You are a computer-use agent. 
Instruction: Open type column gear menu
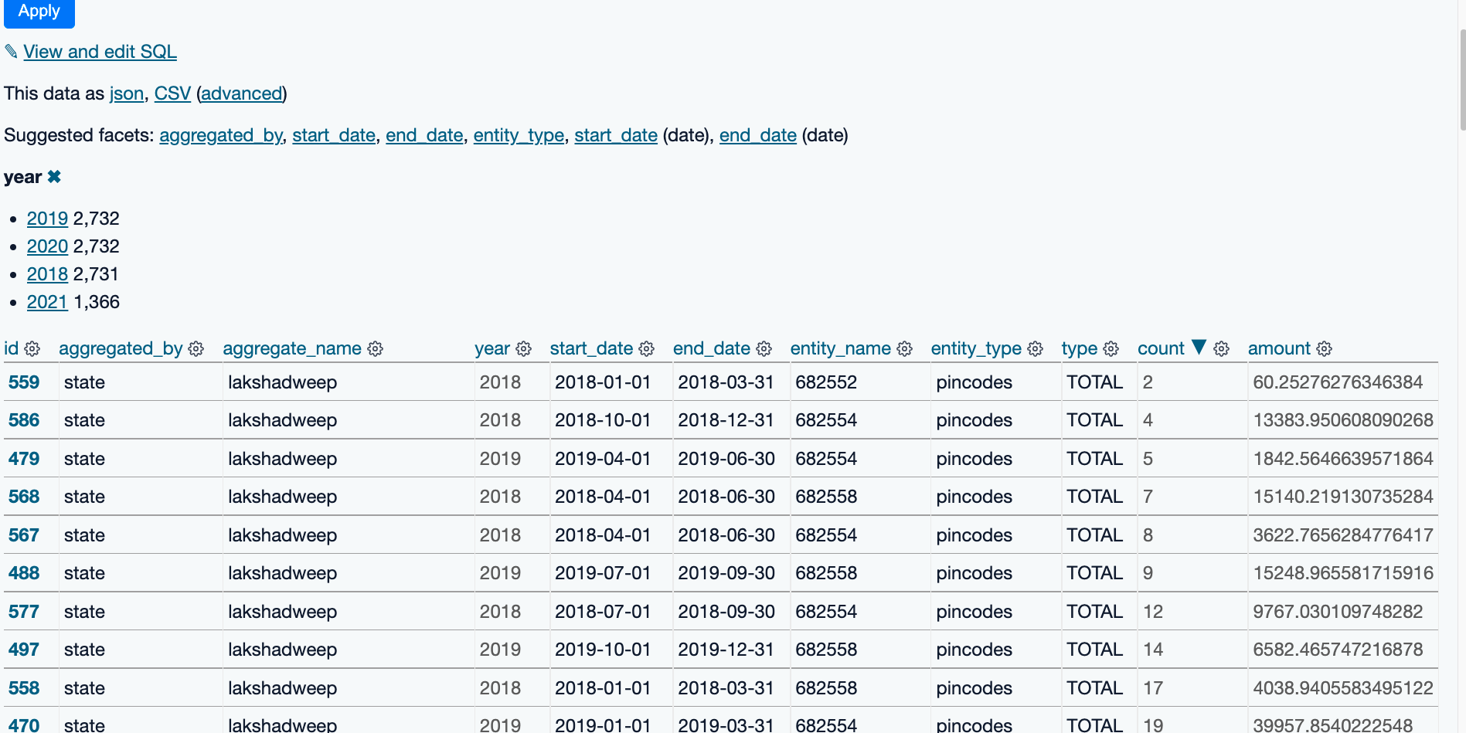click(1111, 349)
